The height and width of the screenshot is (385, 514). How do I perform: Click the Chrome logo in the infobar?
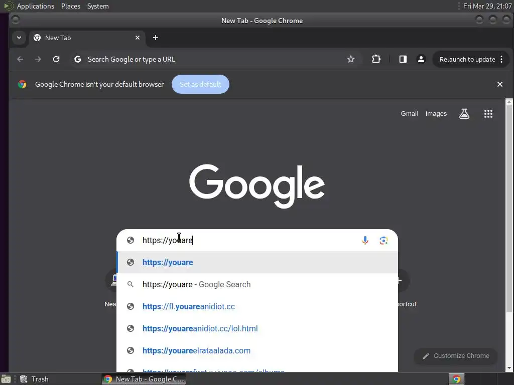[x=22, y=84]
